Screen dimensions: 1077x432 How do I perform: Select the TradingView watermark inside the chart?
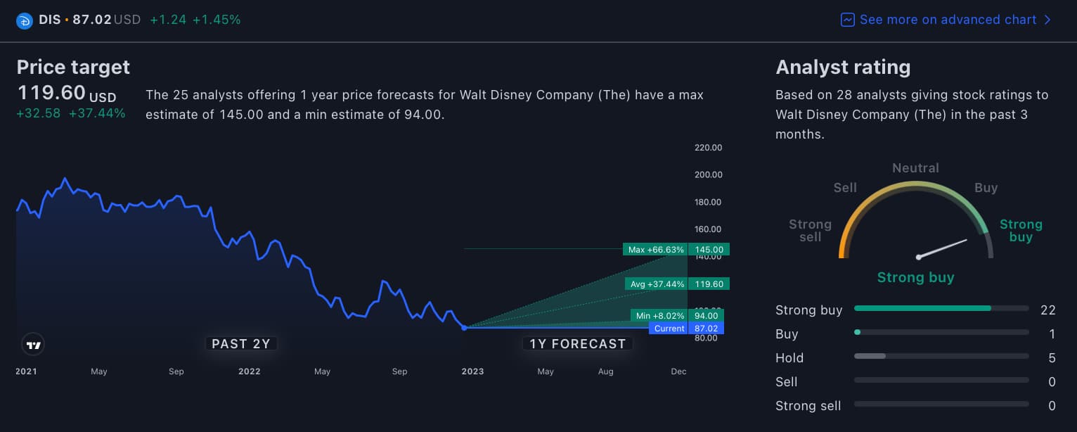tap(32, 344)
